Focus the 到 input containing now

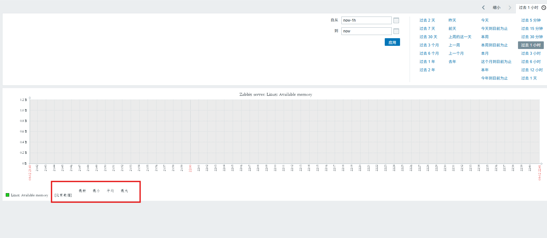(367, 31)
